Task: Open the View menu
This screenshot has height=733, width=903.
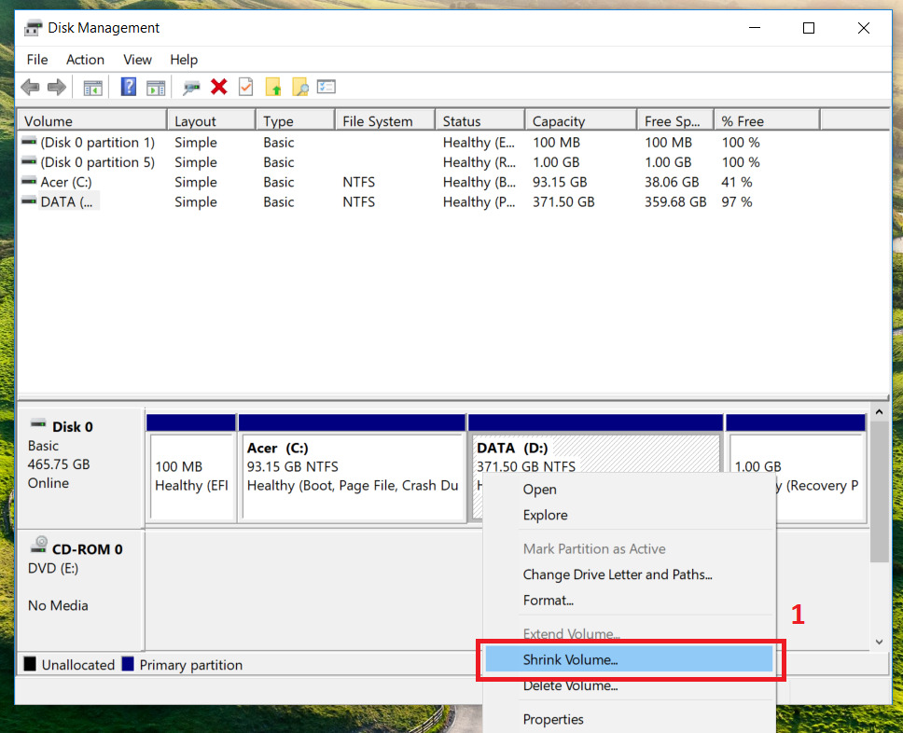Action: point(137,60)
